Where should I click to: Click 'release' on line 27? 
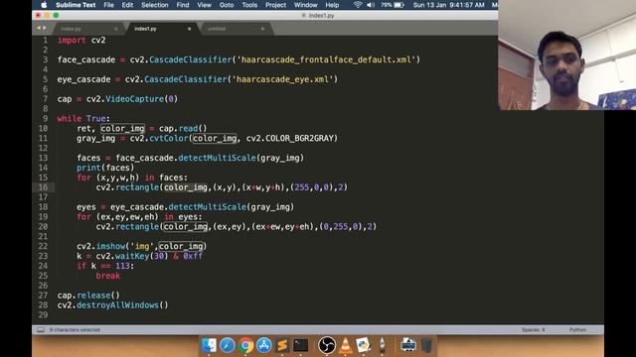pyautogui.click(x=93, y=296)
